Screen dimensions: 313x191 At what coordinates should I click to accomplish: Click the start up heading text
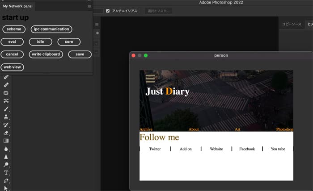click(x=15, y=17)
